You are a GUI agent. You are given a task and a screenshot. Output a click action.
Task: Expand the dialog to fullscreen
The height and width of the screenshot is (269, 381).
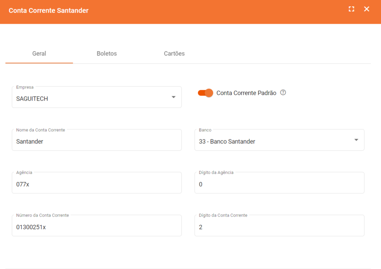[351, 9]
